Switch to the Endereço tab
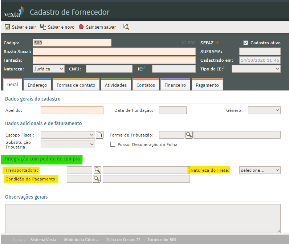The image size is (289, 244). (x=37, y=85)
